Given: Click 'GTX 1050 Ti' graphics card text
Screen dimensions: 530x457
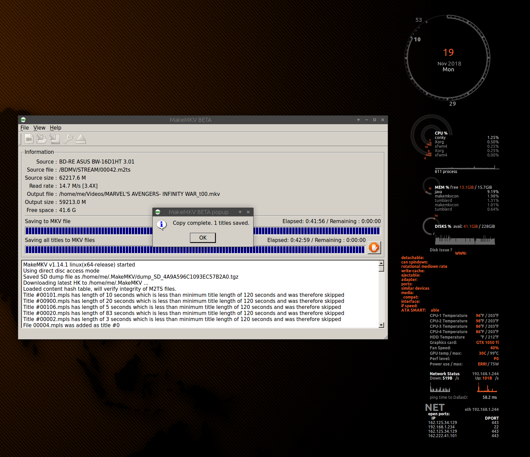Looking at the screenshot, I should 487,343.
